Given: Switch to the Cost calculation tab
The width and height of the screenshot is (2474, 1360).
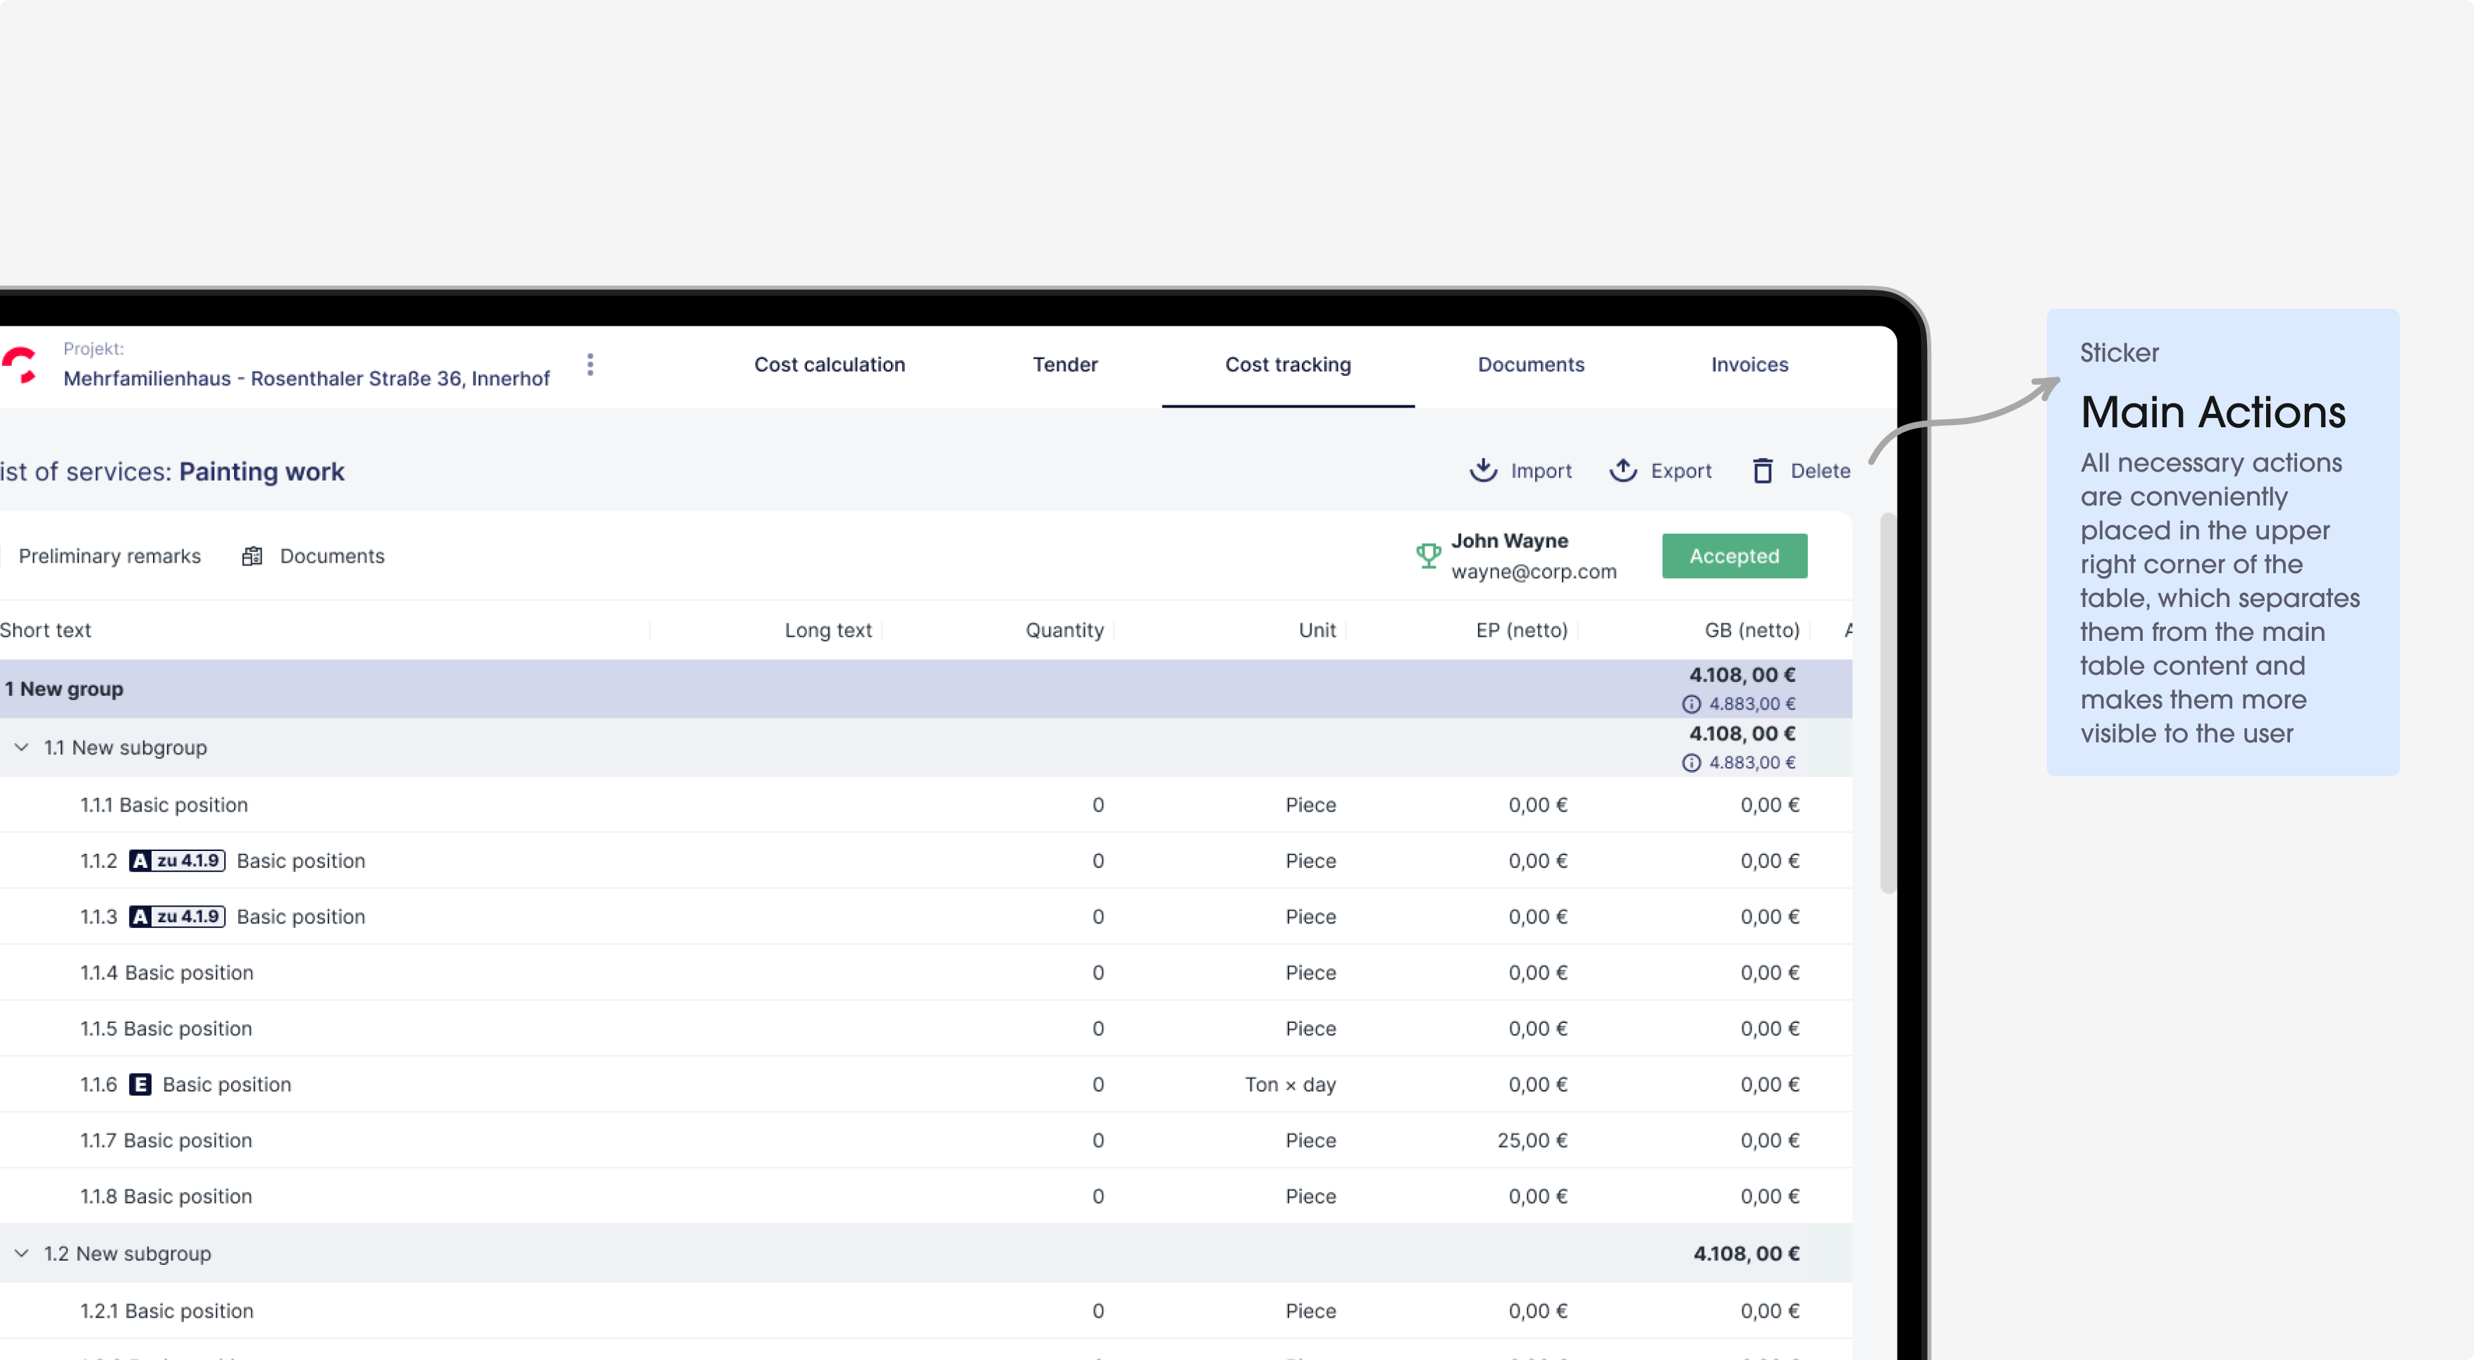Looking at the screenshot, I should tap(830, 365).
